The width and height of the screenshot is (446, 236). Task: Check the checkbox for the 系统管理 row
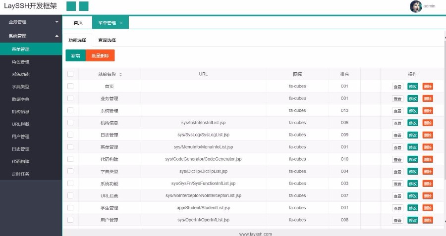pos(70,110)
